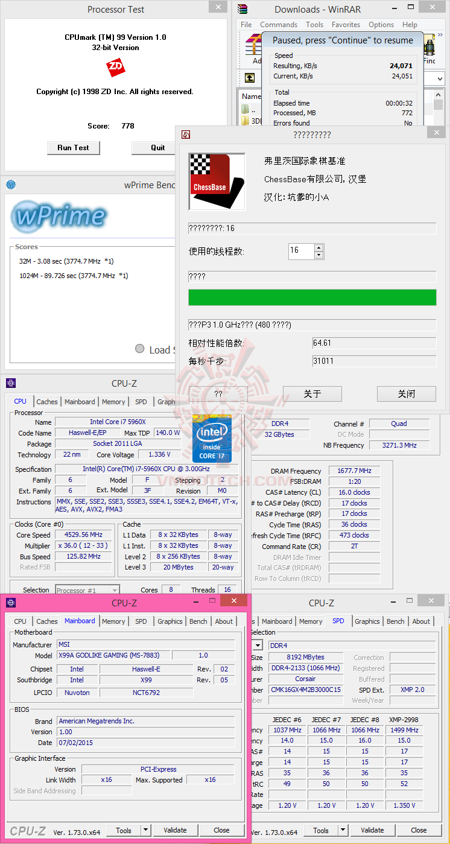The width and height of the screenshot is (450, 844).
Task: Click the ChessBase logo image
Action: pyautogui.click(x=217, y=181)
